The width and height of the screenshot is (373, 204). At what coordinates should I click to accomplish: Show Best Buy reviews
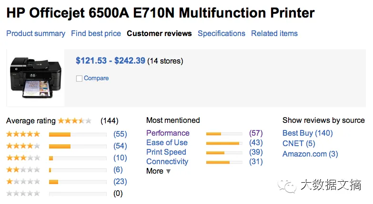[307, 133]
